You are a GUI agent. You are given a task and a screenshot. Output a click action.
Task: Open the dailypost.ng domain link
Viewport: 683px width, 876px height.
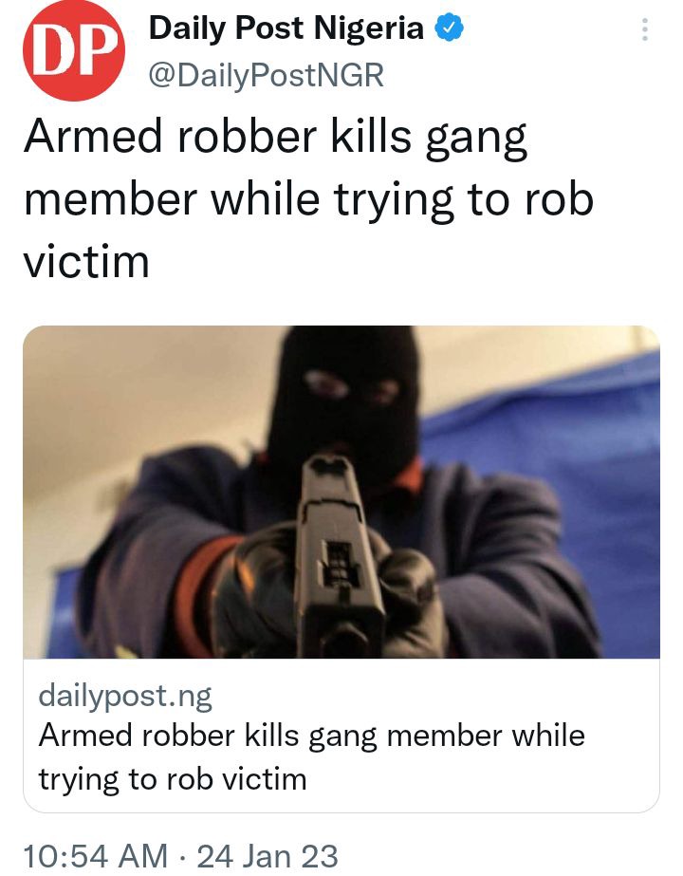pos(125,697)
